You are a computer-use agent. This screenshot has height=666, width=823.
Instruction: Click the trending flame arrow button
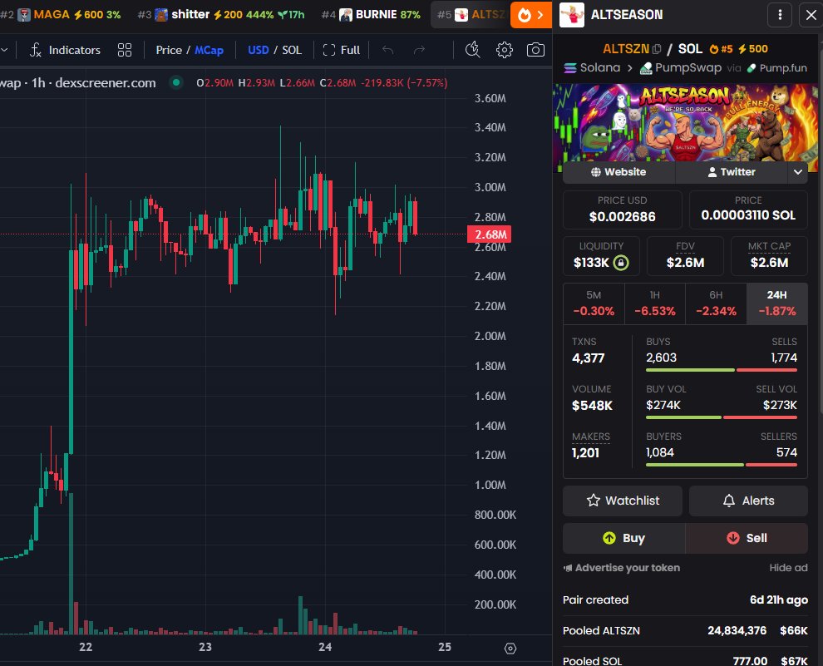coord(530,15)
